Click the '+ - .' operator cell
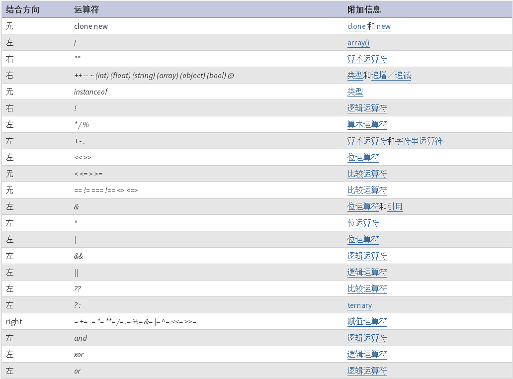The image size is (513, 379). 80,141
